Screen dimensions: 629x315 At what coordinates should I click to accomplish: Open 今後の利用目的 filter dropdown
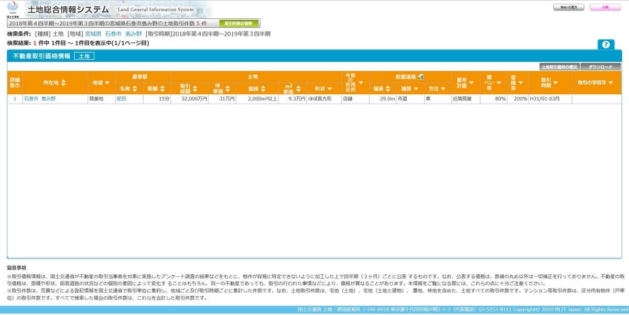point(361,83)
